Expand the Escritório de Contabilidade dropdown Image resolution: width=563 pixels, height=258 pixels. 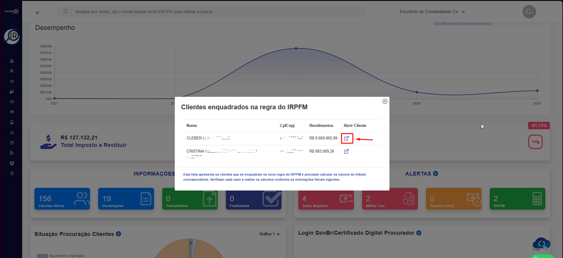[432, 12]
